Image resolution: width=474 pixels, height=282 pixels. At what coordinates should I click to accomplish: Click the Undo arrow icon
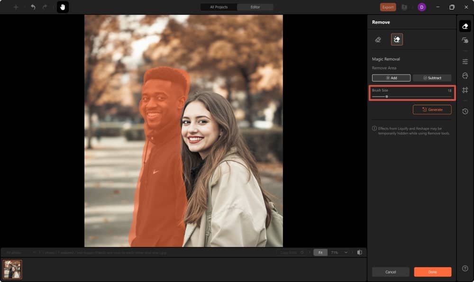click(x=32, y=7)
